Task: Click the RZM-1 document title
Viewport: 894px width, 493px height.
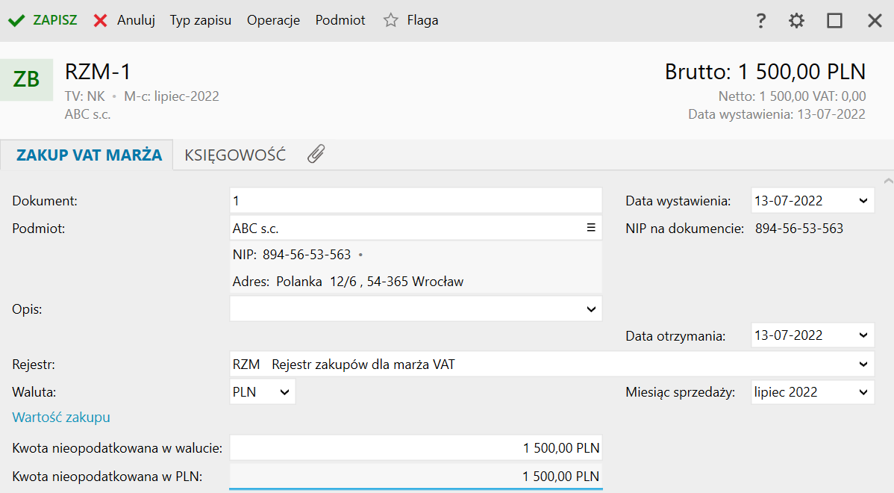Action: [x=98, y=72]
